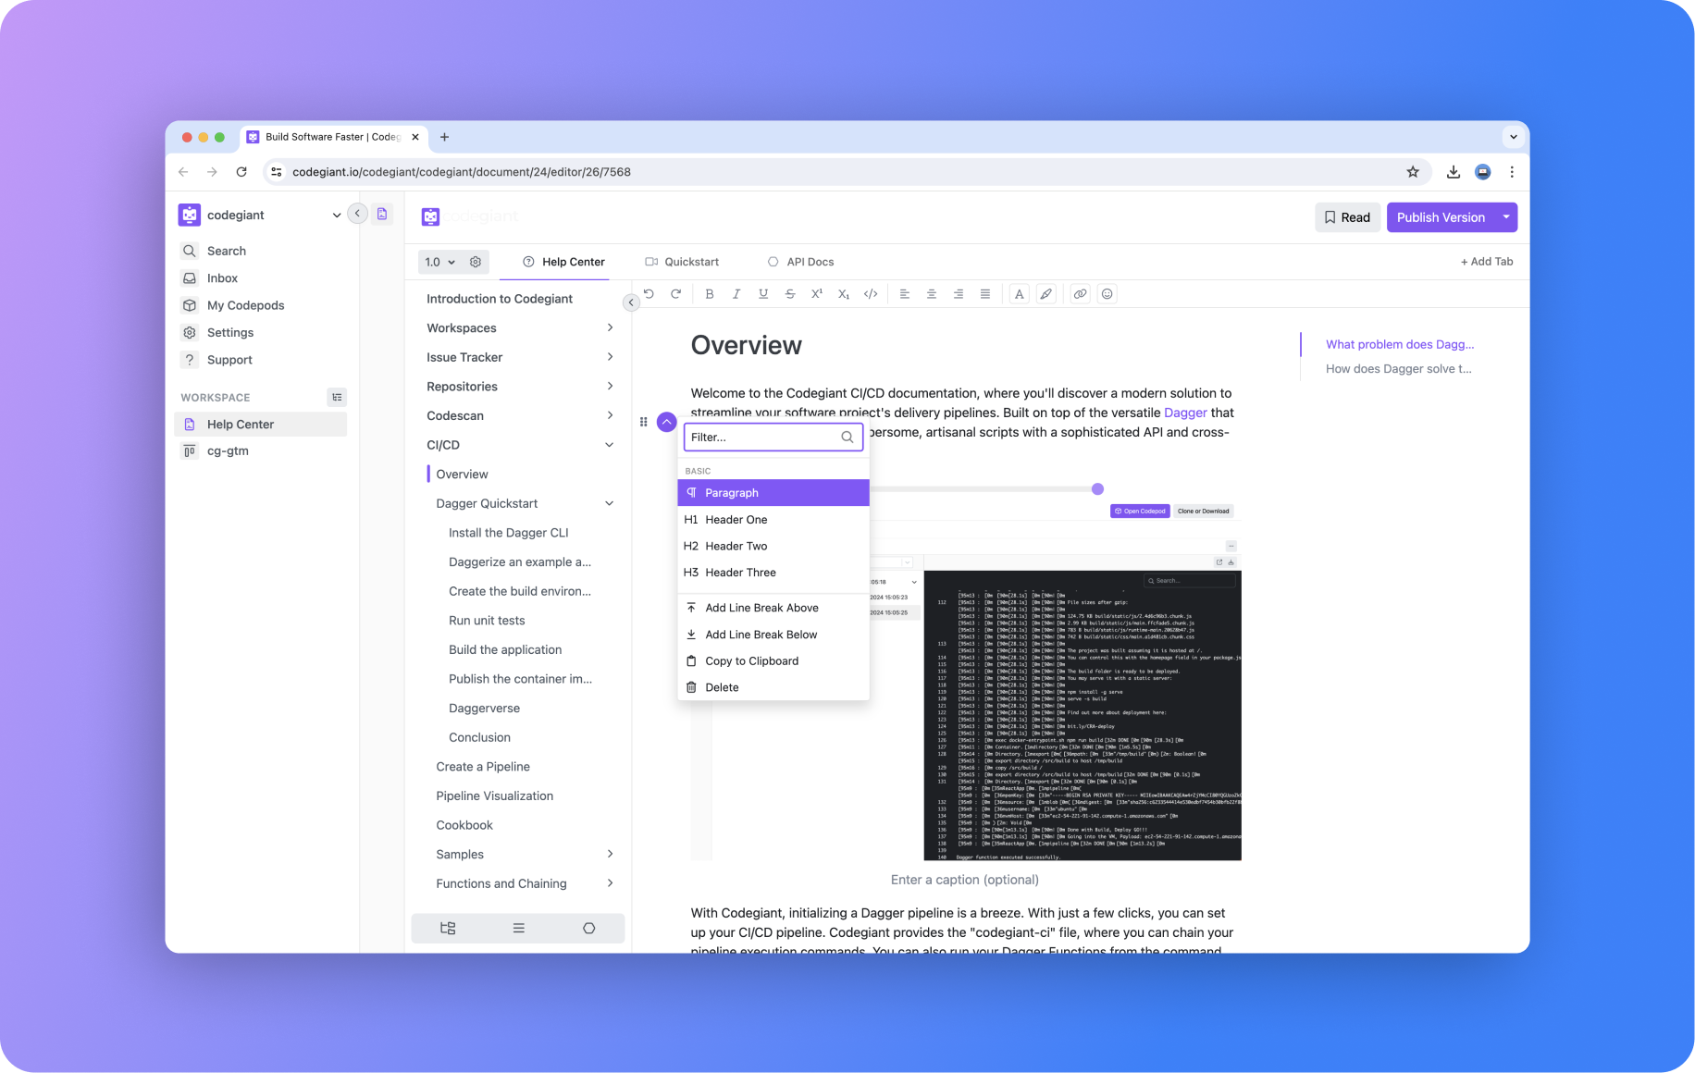This screenshot has height=1073, width=1695.
Task: Collapse the Dagger Quickstart section
Action: tap(610, 503)
